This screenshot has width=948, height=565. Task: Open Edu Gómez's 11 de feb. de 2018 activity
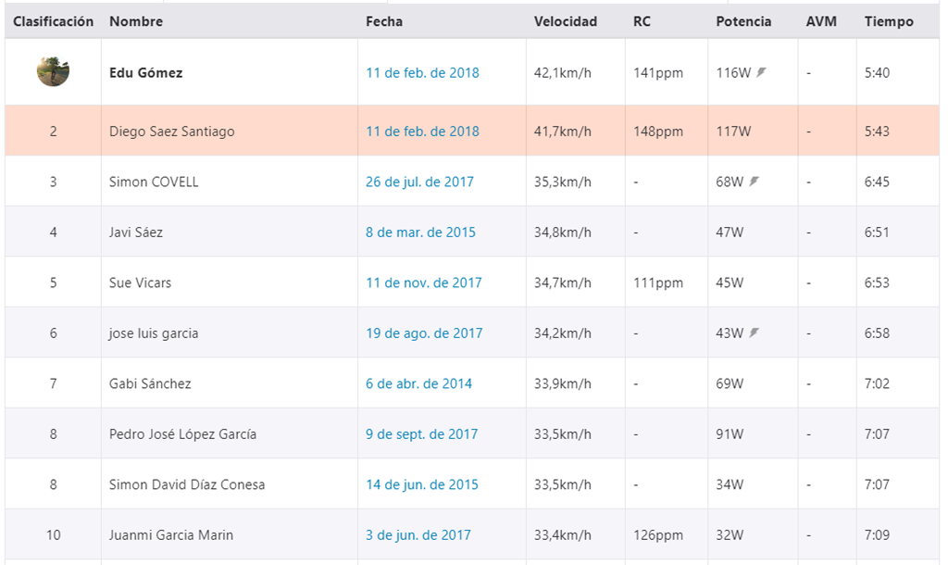(422, 72)
